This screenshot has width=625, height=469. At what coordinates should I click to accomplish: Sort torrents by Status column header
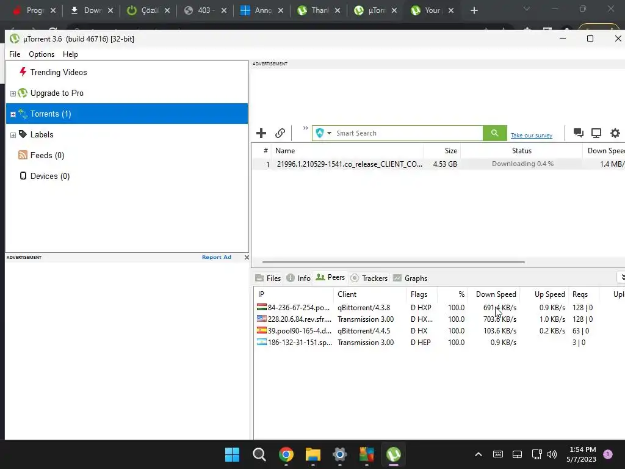click(522, 151)
